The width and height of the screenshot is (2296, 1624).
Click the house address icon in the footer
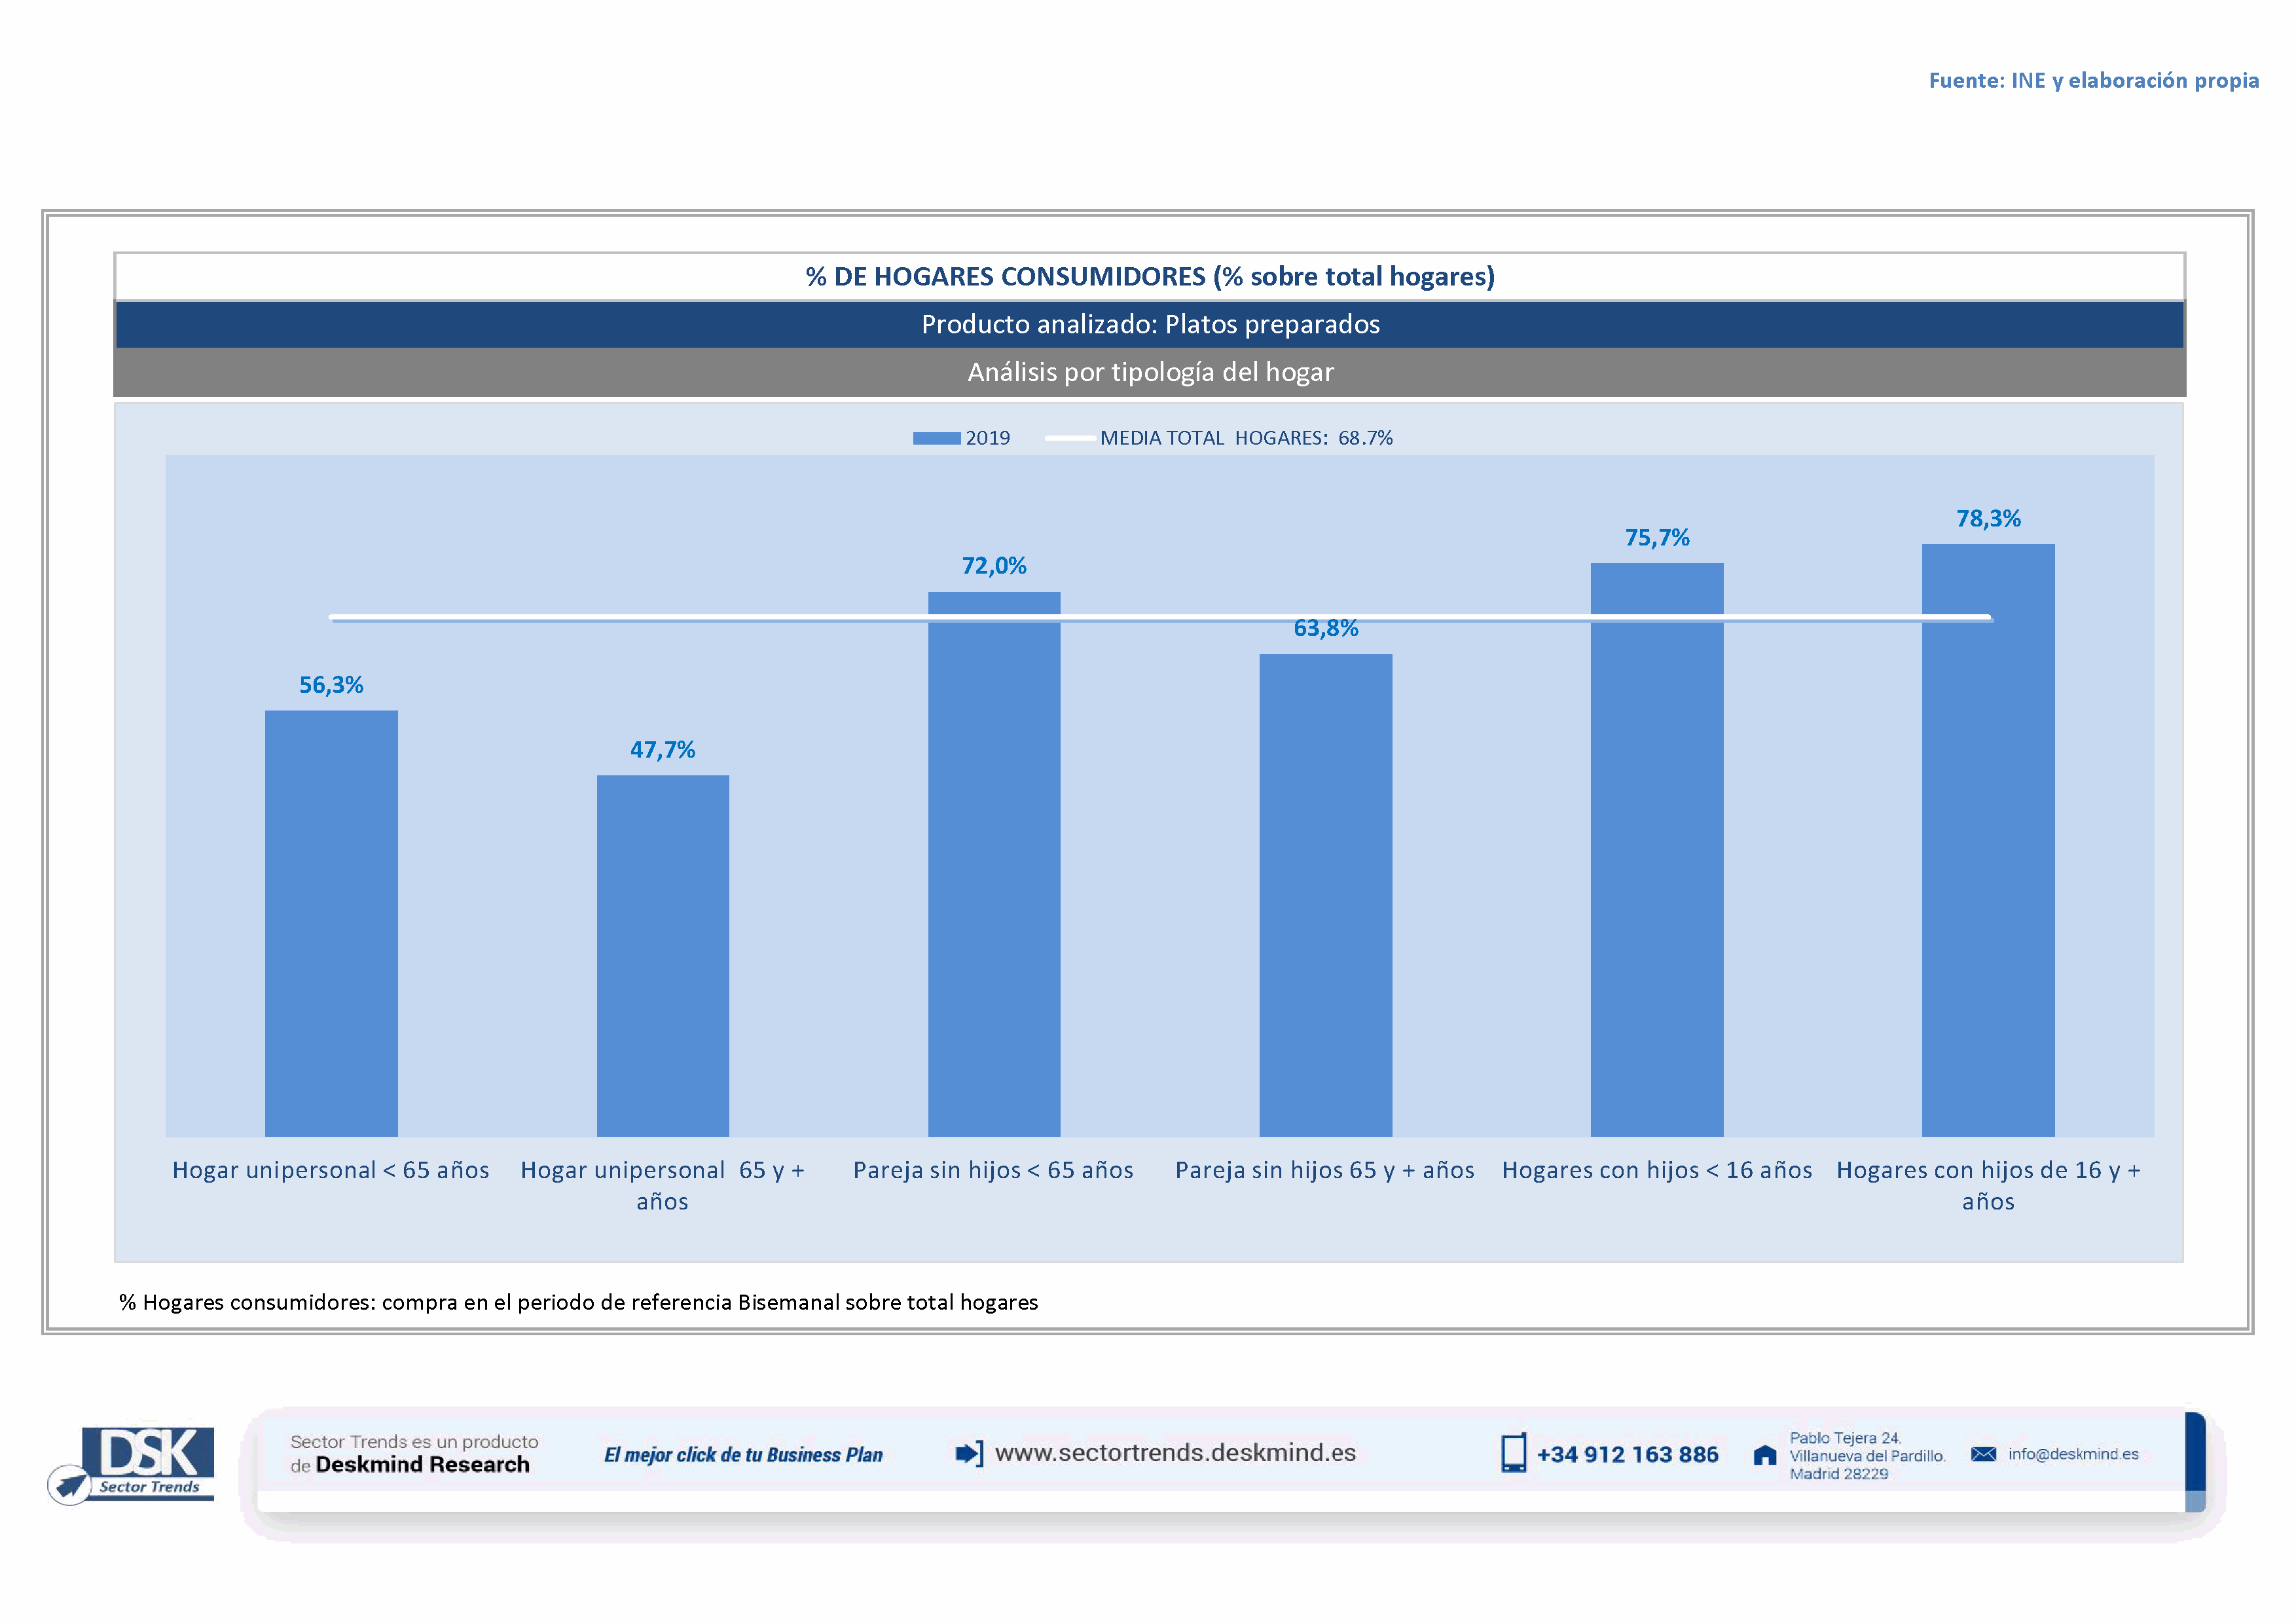click(x=1765, y=1455)
